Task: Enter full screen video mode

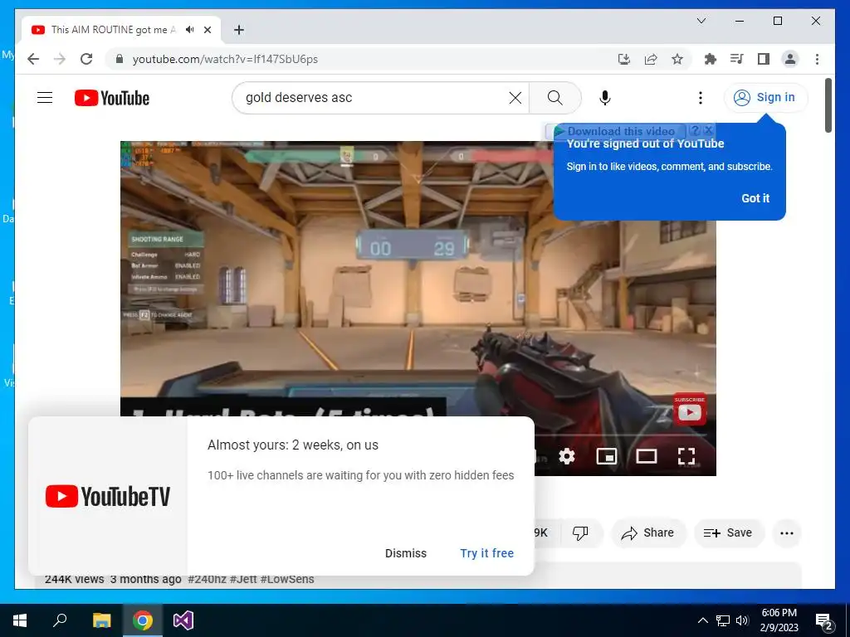Action: 686,456
